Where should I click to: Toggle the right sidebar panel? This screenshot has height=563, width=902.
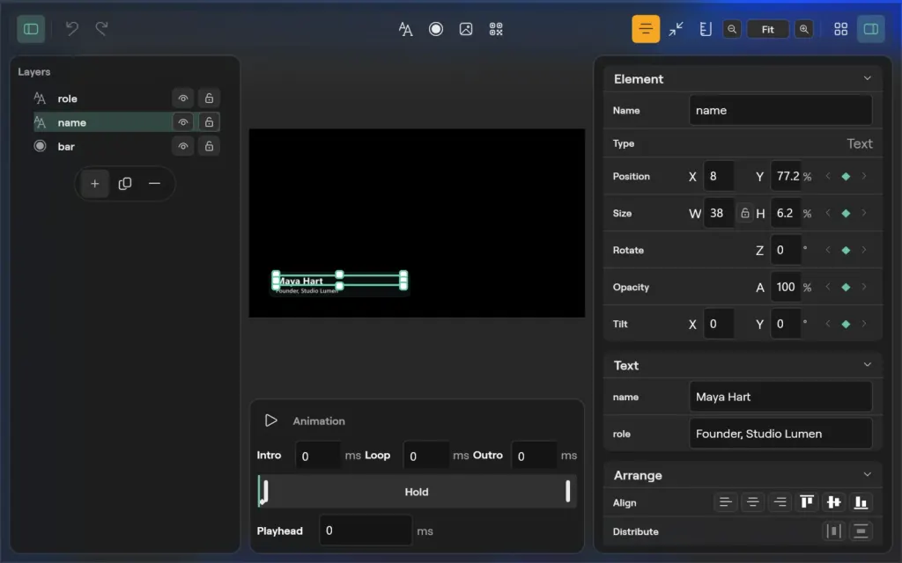[x=871, y=29]
